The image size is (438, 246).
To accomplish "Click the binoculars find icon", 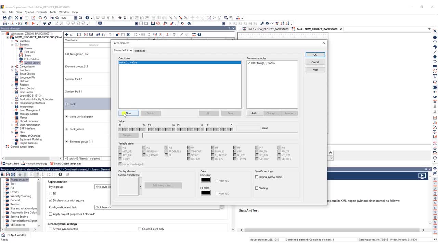I will click(x=189, y=24).
